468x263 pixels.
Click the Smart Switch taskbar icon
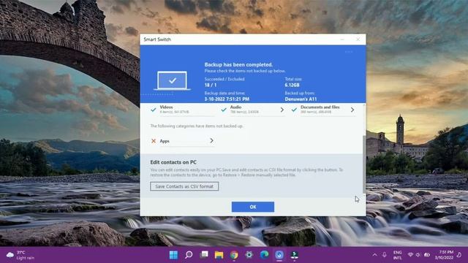[279, 255]
